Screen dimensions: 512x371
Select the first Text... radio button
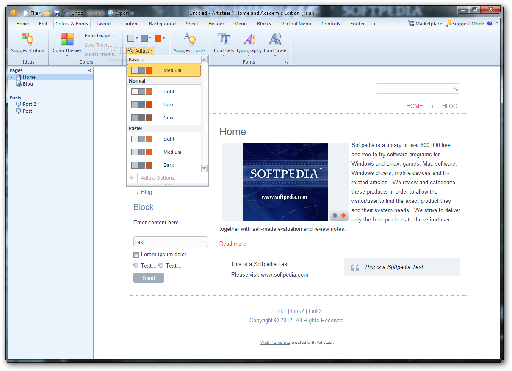click(136, 266)
